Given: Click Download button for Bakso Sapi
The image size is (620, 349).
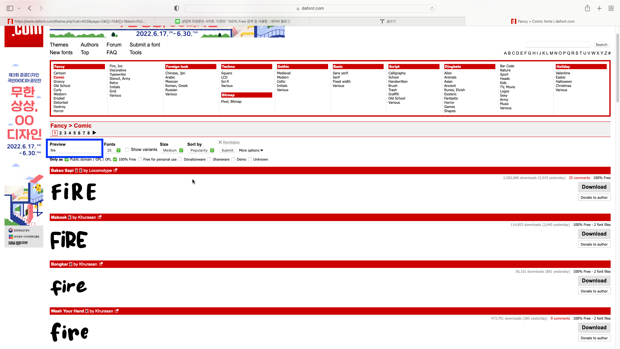Looking at the screenshot, I should 594,187.
